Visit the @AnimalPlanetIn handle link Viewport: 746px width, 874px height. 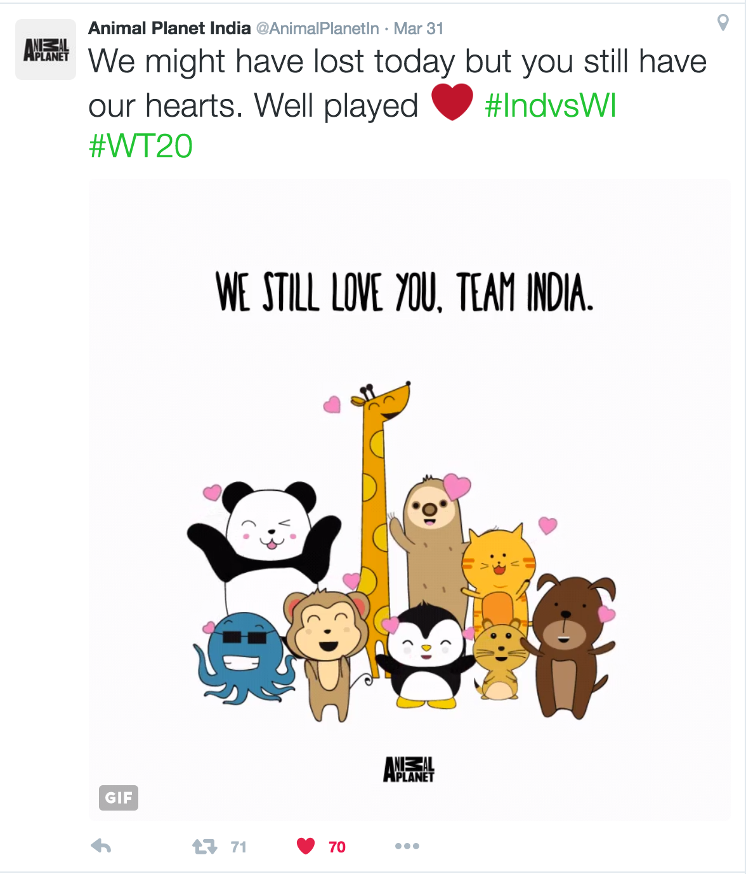click(x=317, y=29)
